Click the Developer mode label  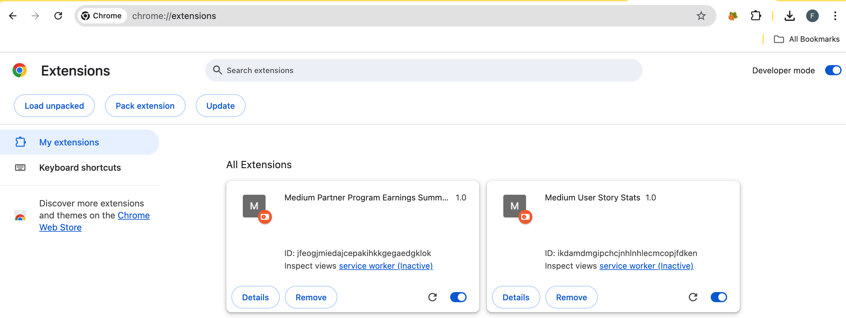[x=783, y=70]
